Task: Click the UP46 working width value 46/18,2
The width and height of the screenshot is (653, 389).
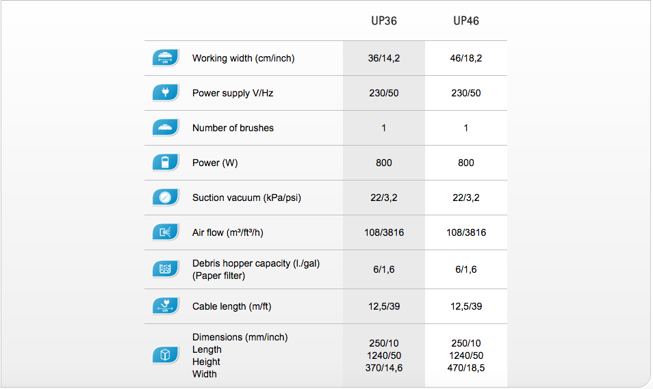Action: [466, 58]
